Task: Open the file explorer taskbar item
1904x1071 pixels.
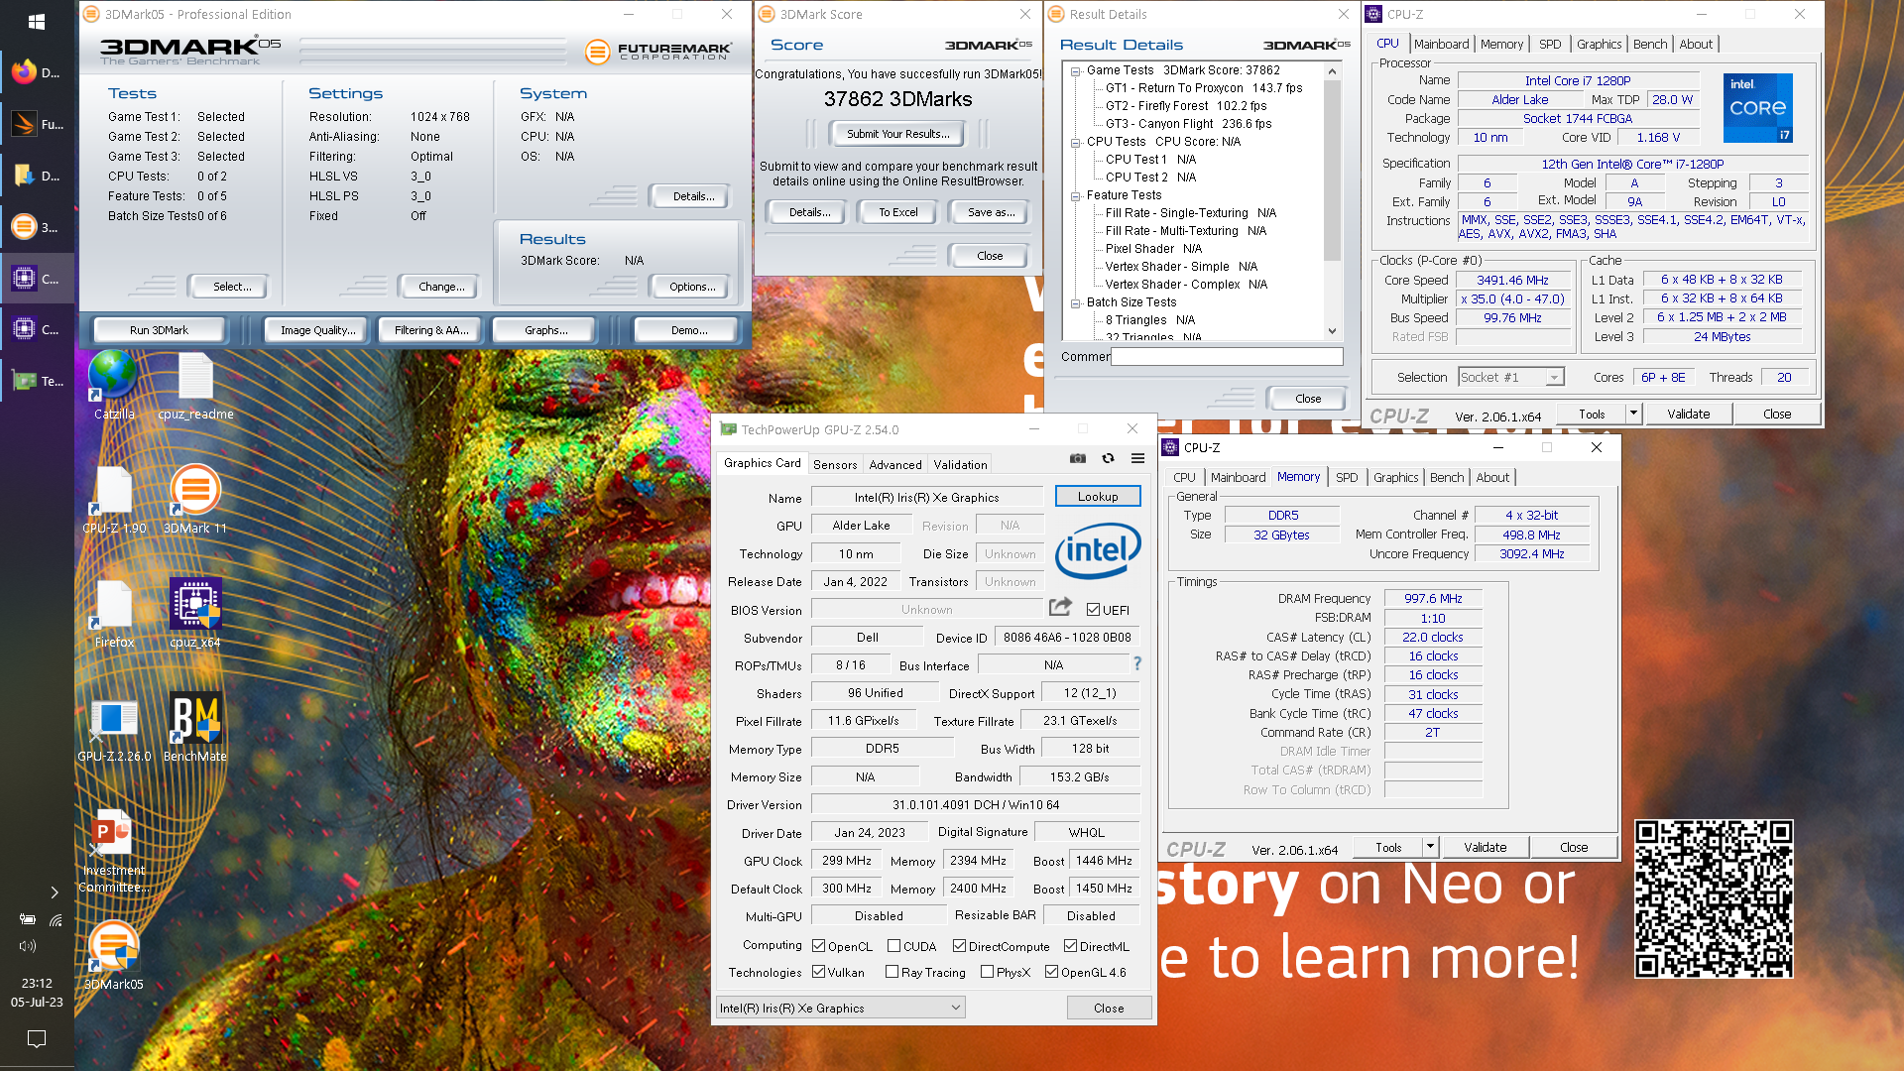Action: (x=37, y=176)
